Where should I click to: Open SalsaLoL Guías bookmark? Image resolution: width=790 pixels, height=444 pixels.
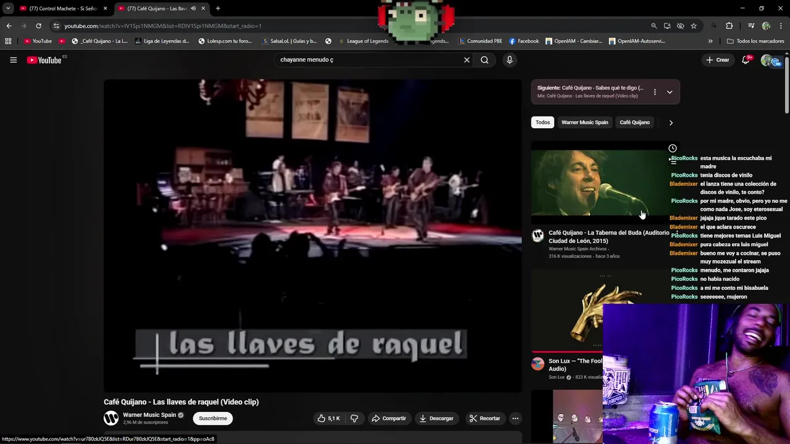tap(289, 41)
